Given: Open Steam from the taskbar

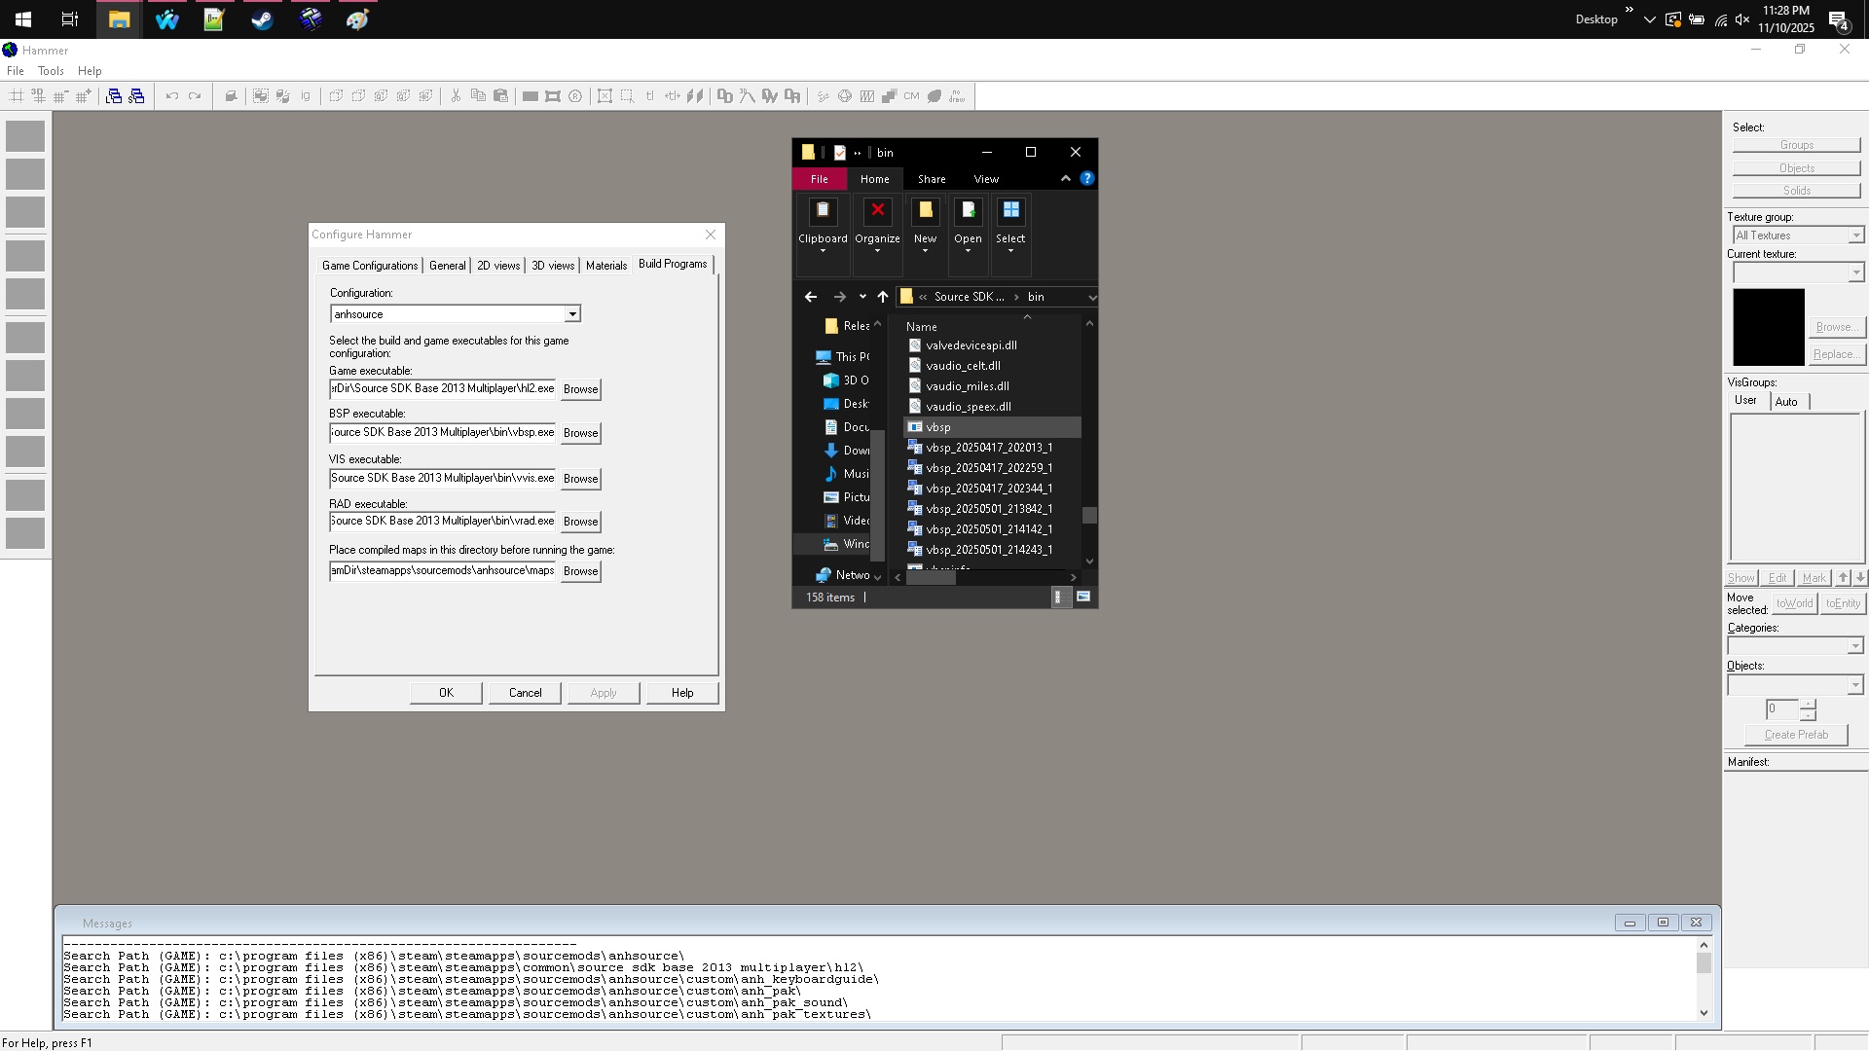Looking at the screenshot, I should (x=262, y=19).
